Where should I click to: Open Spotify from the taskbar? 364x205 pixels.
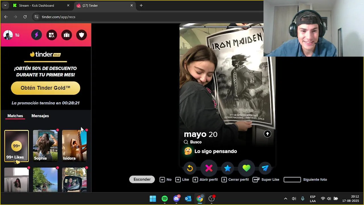[x=165, y=199]
